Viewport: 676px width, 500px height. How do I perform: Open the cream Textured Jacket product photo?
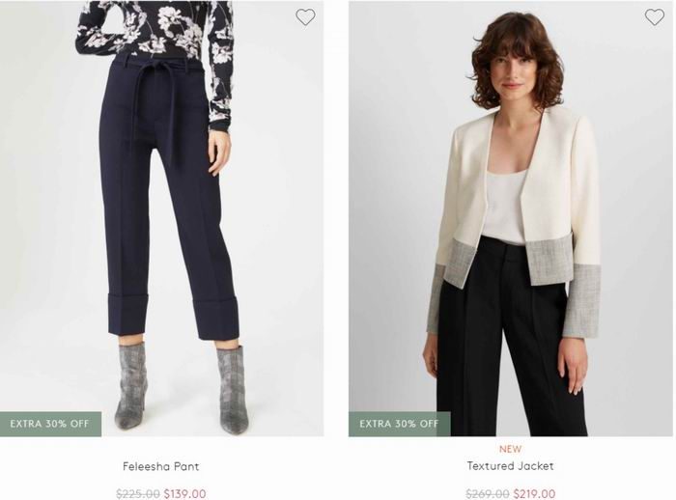(510, 218)
